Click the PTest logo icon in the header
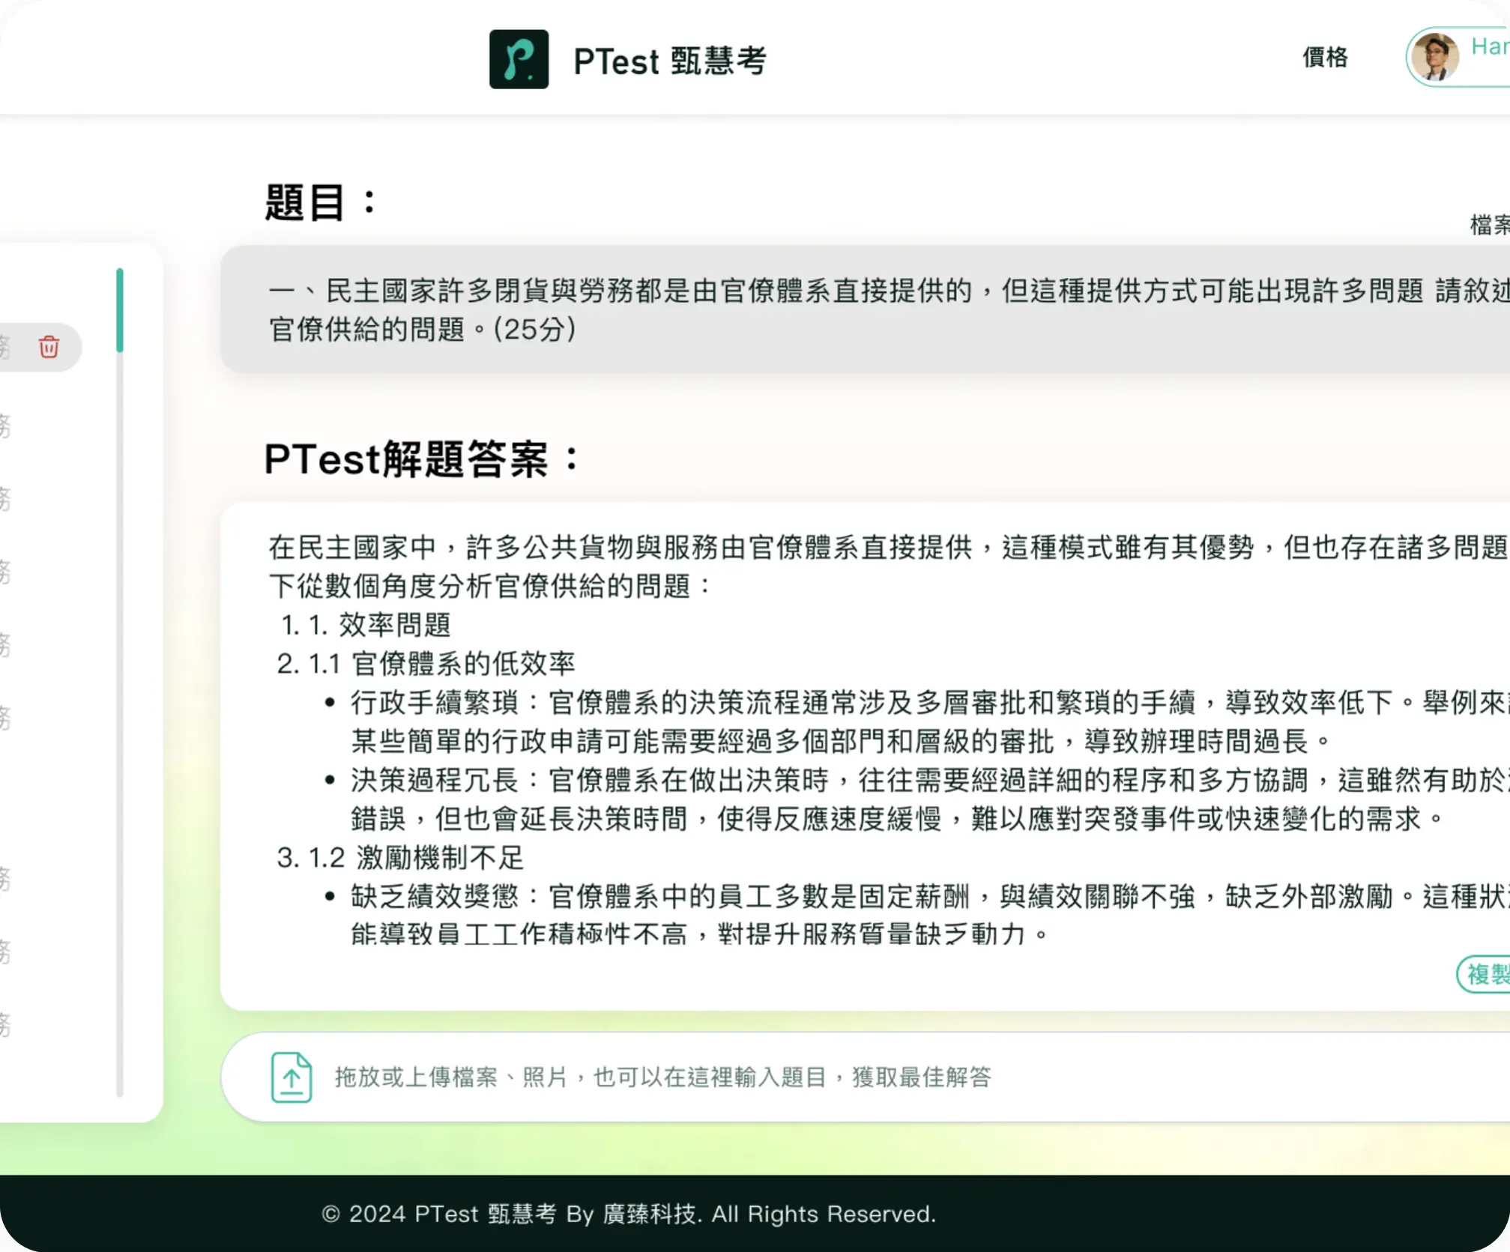The image size is (1510, 1252). click(520, 61)
